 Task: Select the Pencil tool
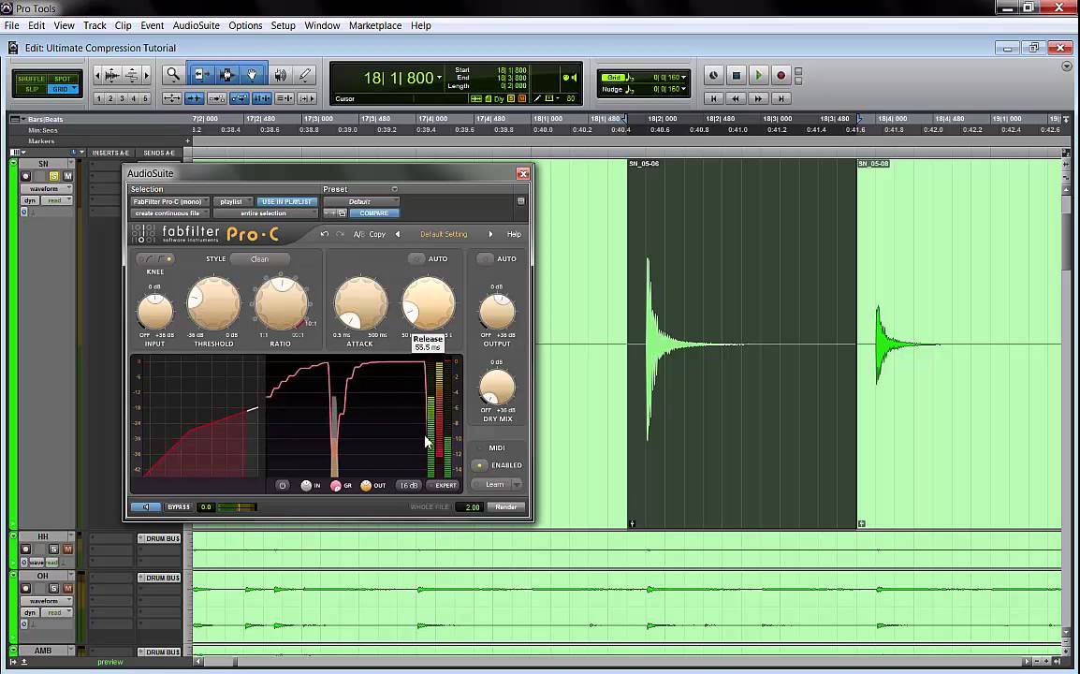coord(304,75)
